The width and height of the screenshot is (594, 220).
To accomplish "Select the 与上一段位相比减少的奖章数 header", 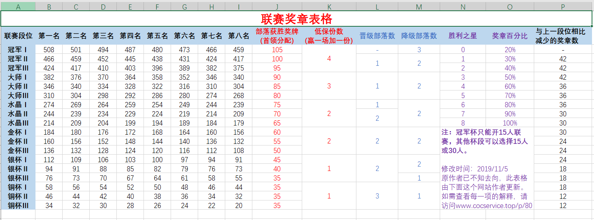I will point(563,36).
